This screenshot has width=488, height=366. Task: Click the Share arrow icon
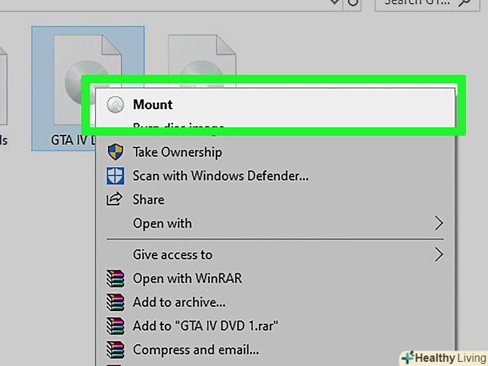[116, 200]
